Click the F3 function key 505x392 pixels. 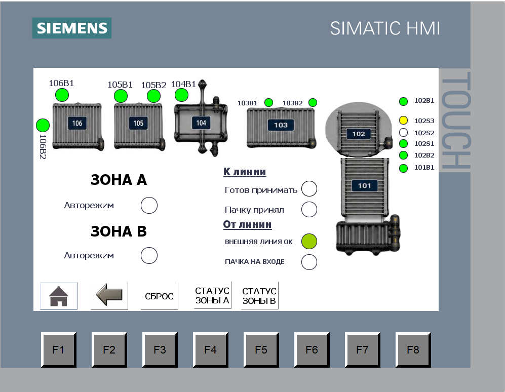tap(160, 350)
